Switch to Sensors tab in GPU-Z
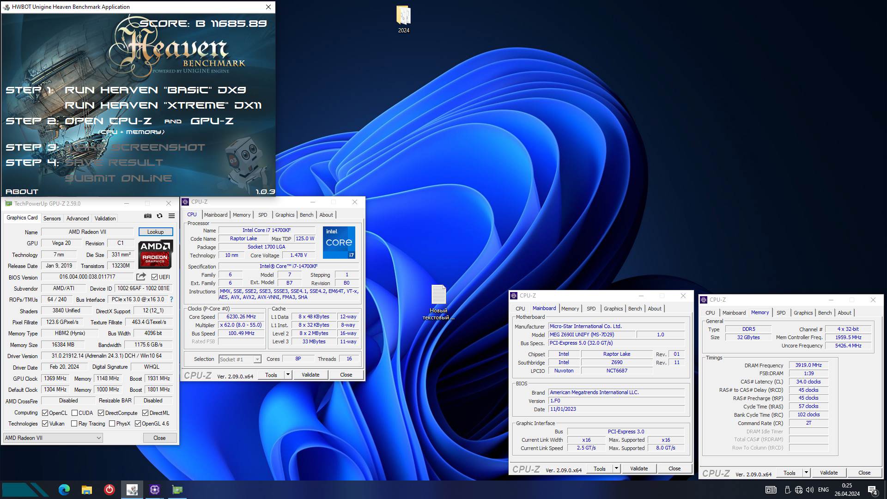 (x=52, y=219)
